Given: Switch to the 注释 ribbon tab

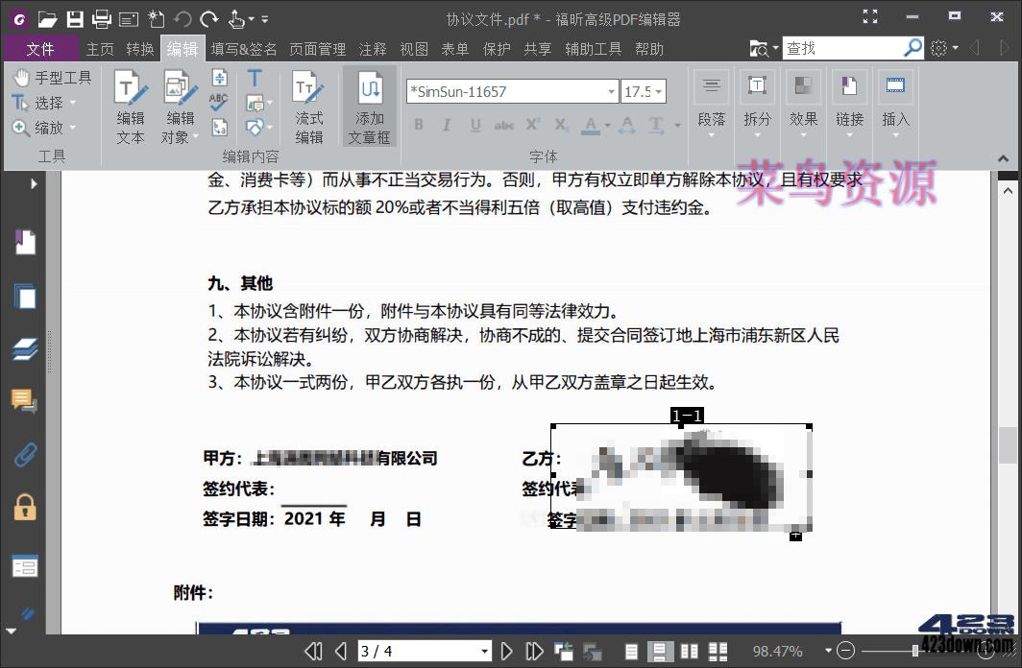Looking at the screenshot, I should point(372,49).
